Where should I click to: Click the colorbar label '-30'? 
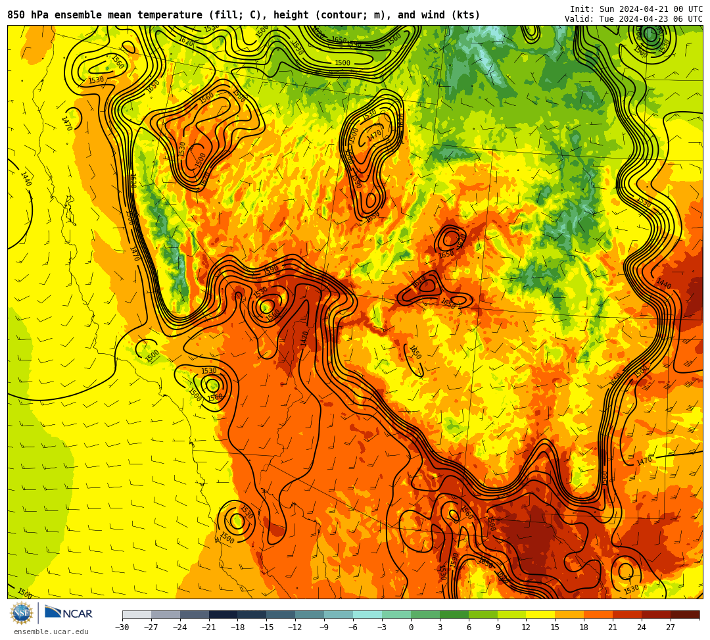[122, 628]
